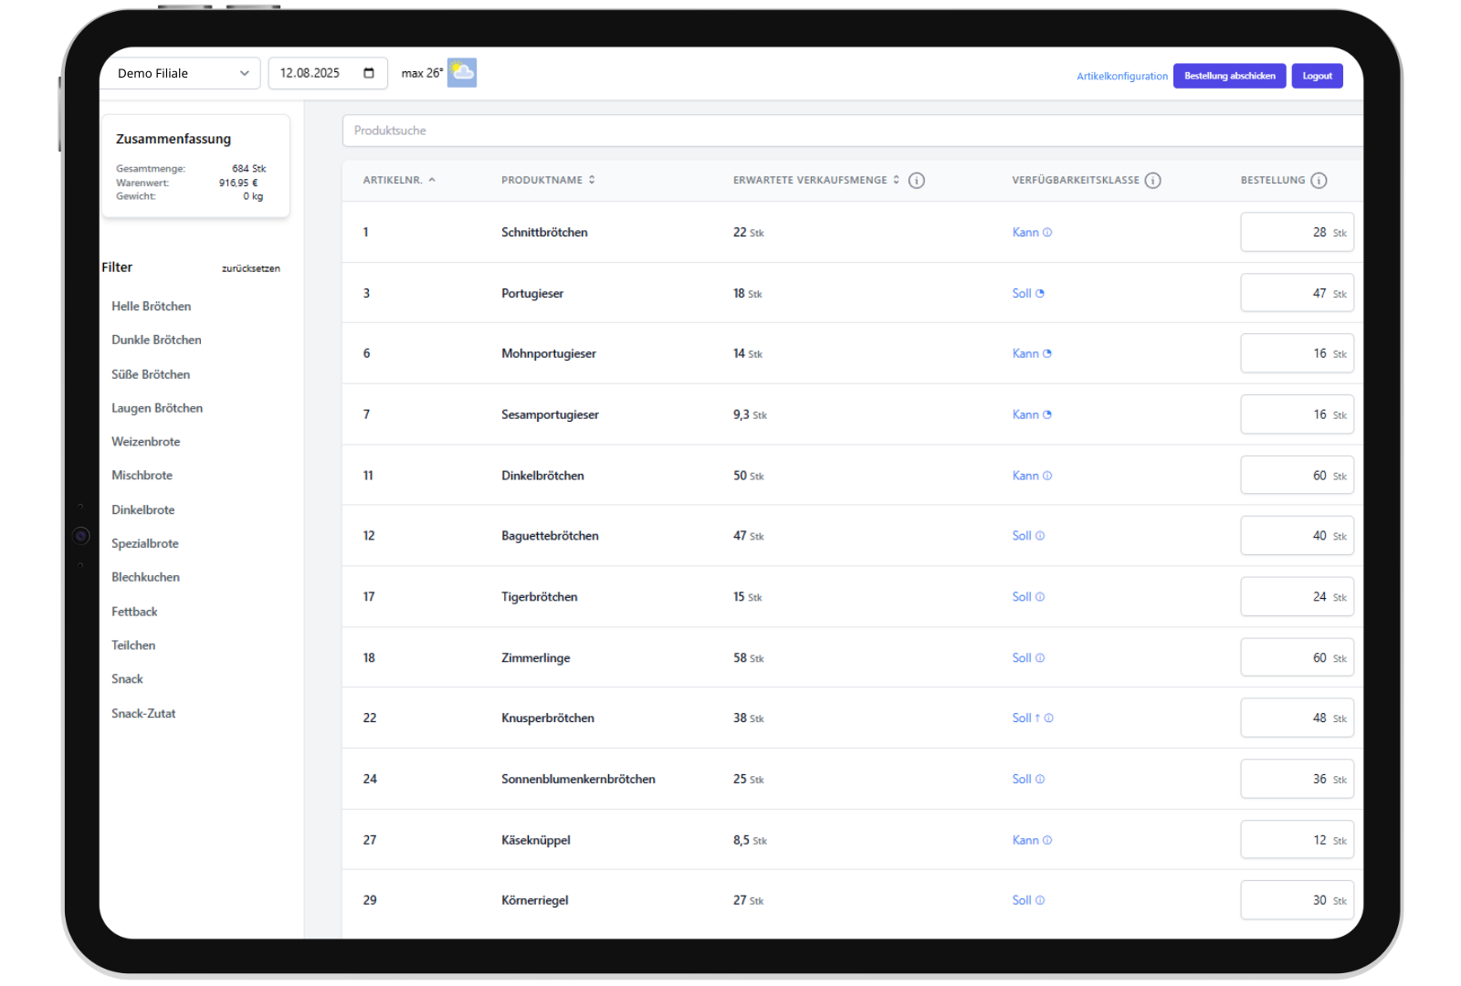Click pie icon next to Soll for Portugieser

(x=1040, y=294)
